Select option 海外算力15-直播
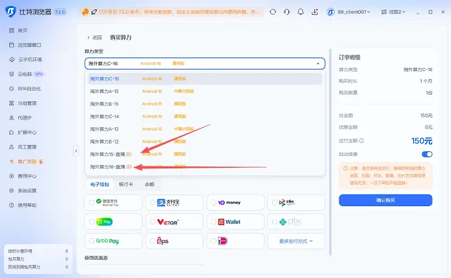The width and height of the screenshot is (451, 278). [x=205, y=154]
